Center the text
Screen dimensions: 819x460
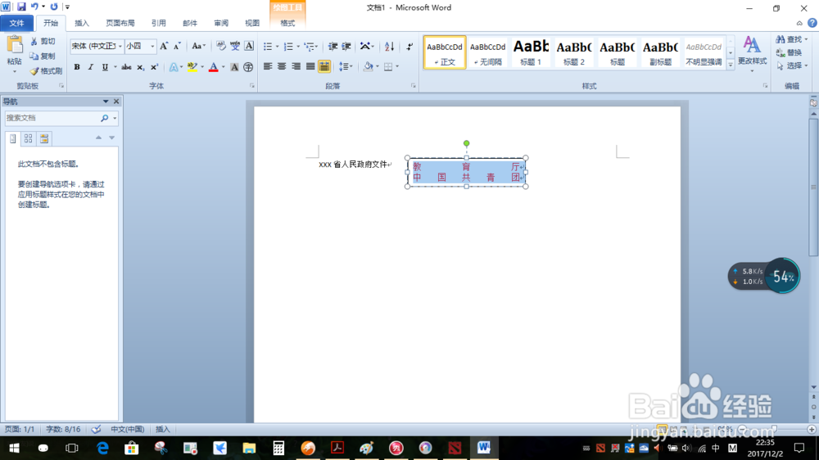282,66
